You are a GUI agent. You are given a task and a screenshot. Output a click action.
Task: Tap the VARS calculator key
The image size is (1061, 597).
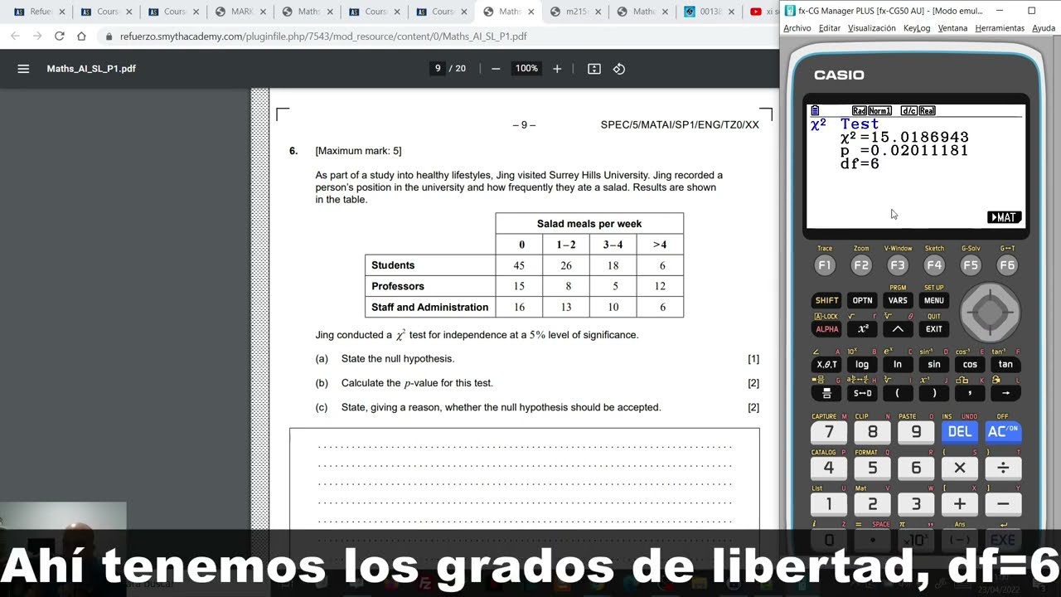[898, 300]
